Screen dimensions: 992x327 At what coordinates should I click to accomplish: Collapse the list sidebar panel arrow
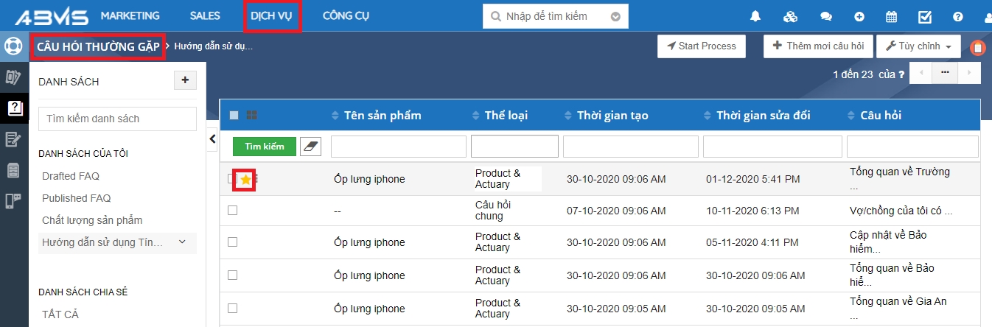click(212, 138)
